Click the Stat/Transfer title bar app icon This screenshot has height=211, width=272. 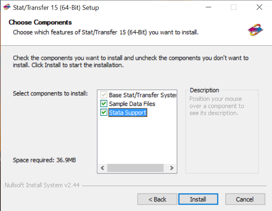(7, 7)
